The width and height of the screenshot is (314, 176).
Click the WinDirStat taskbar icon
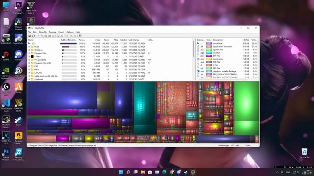[x=193, y=172]
